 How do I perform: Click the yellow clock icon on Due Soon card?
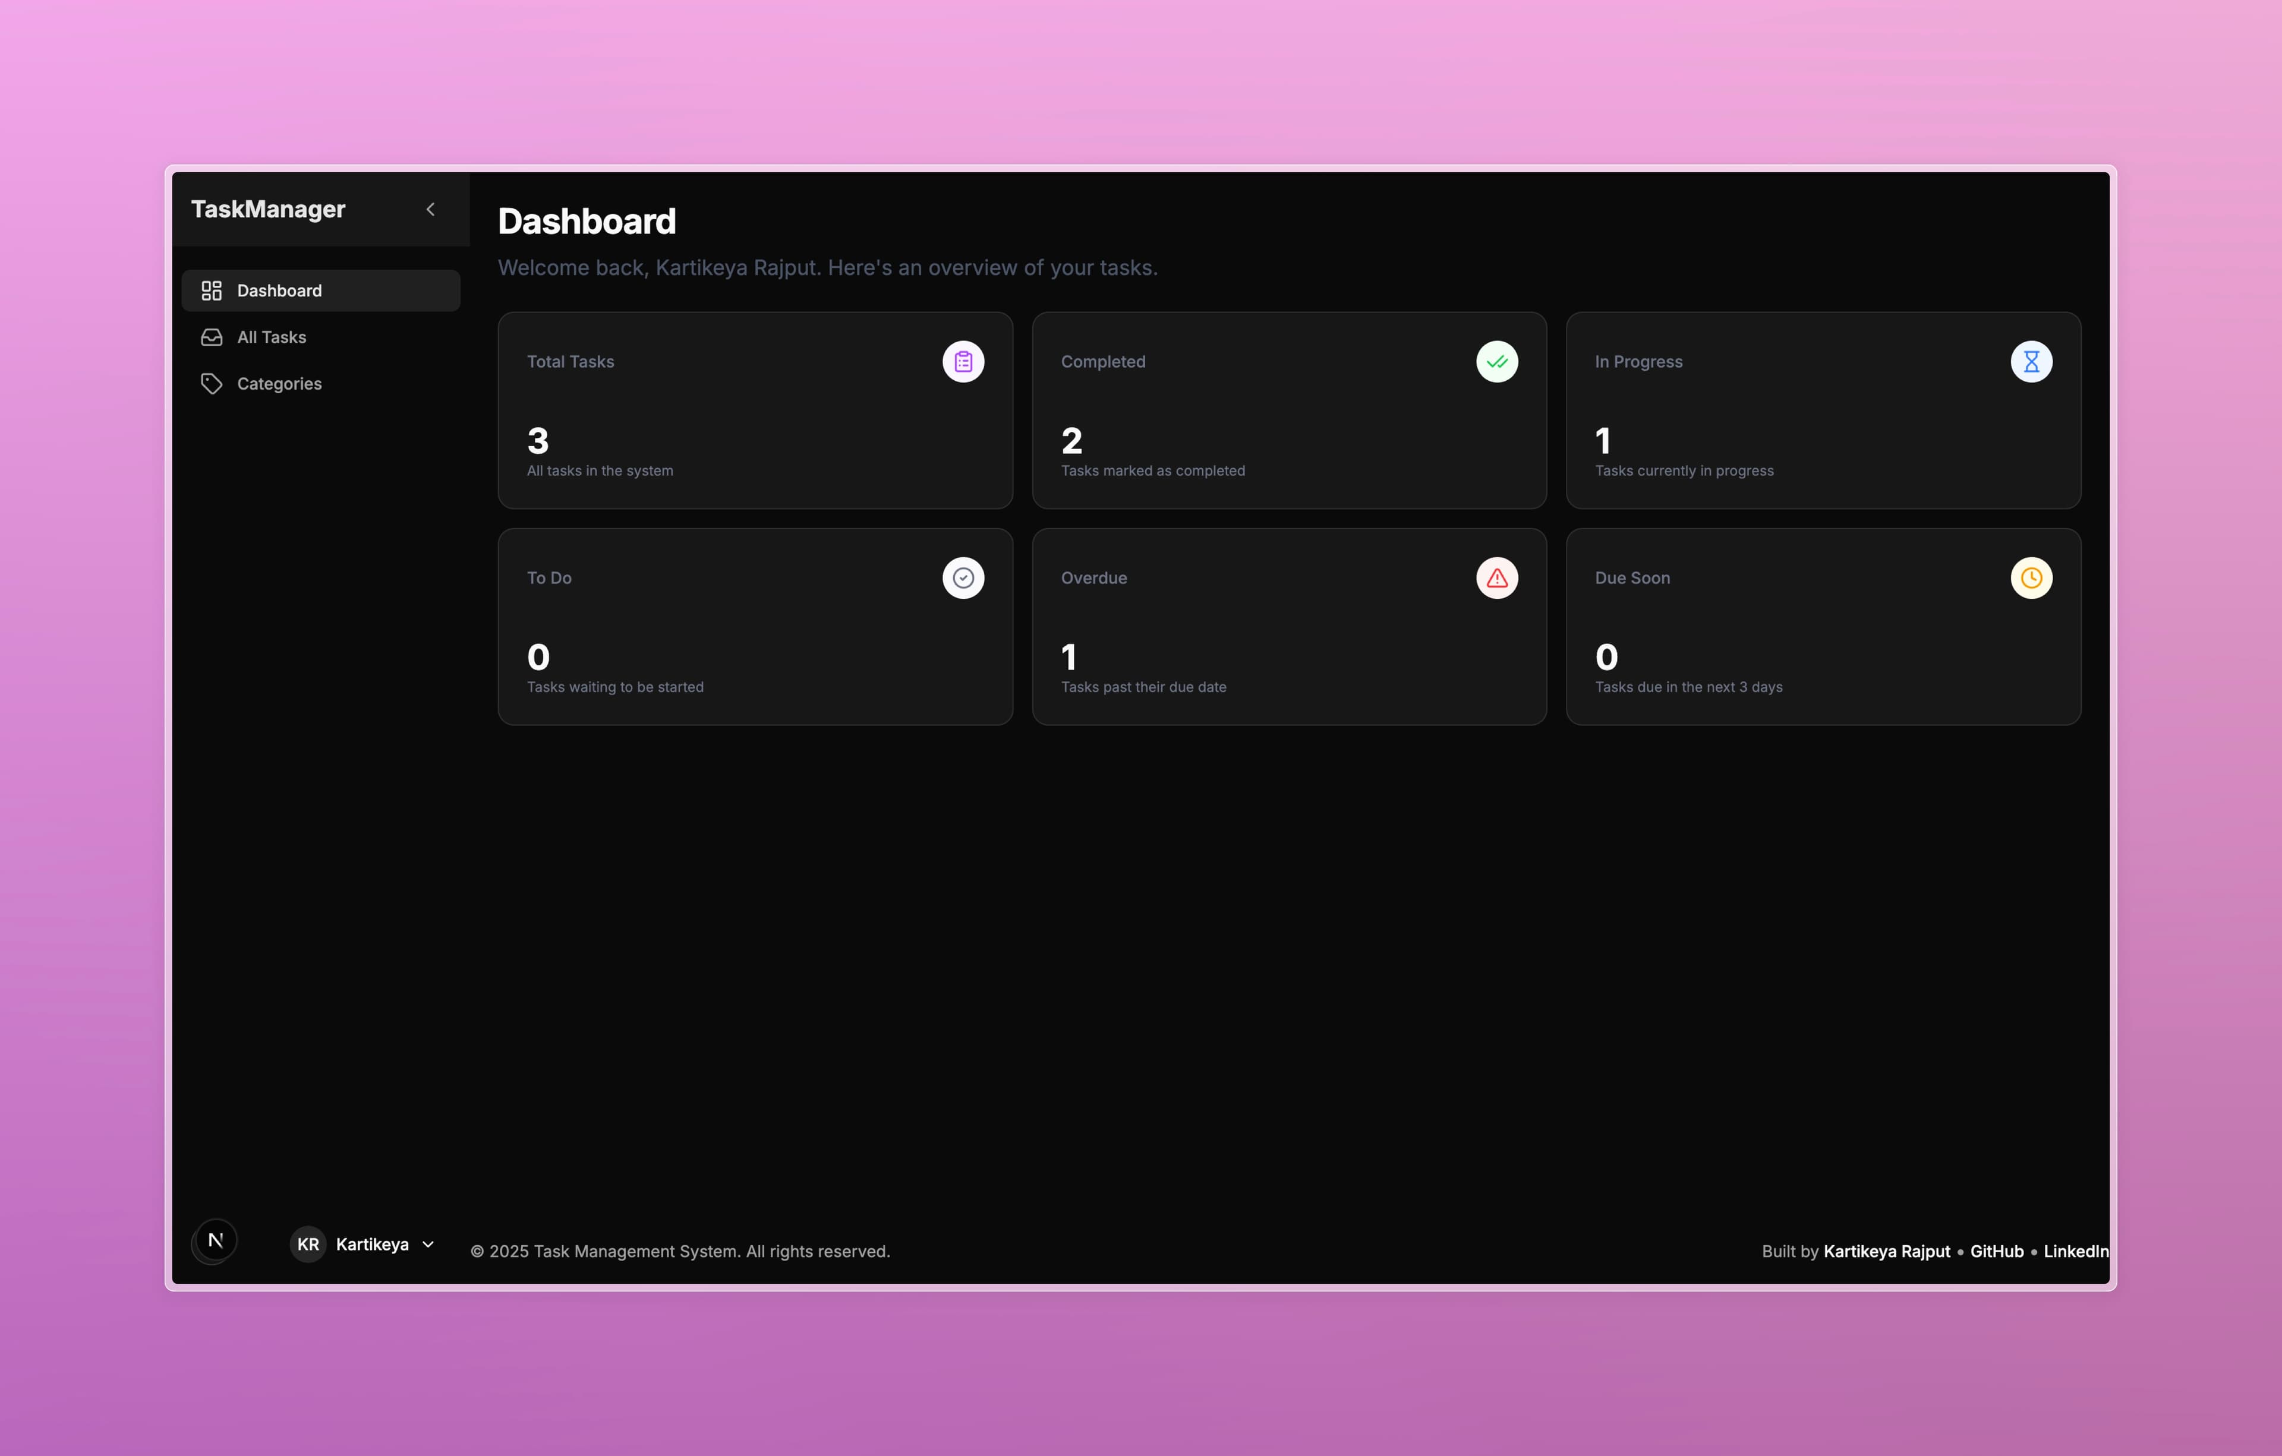pos(2031,578)
